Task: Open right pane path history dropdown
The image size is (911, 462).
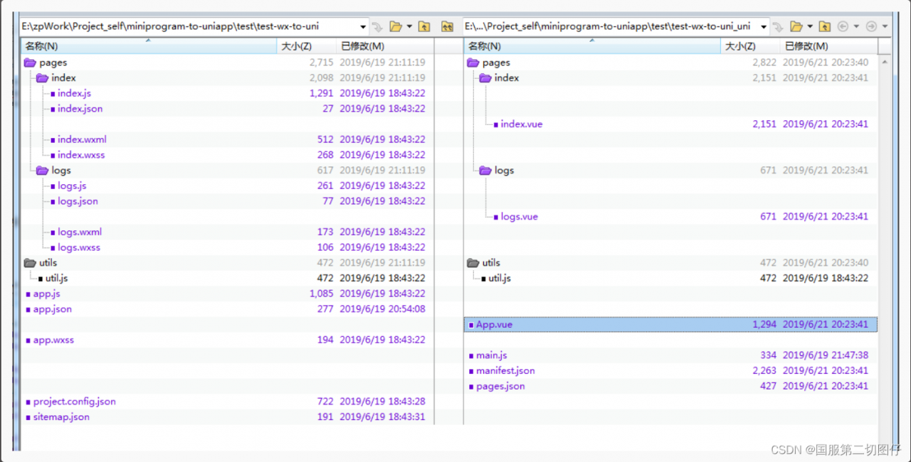Action: [764, 26]
